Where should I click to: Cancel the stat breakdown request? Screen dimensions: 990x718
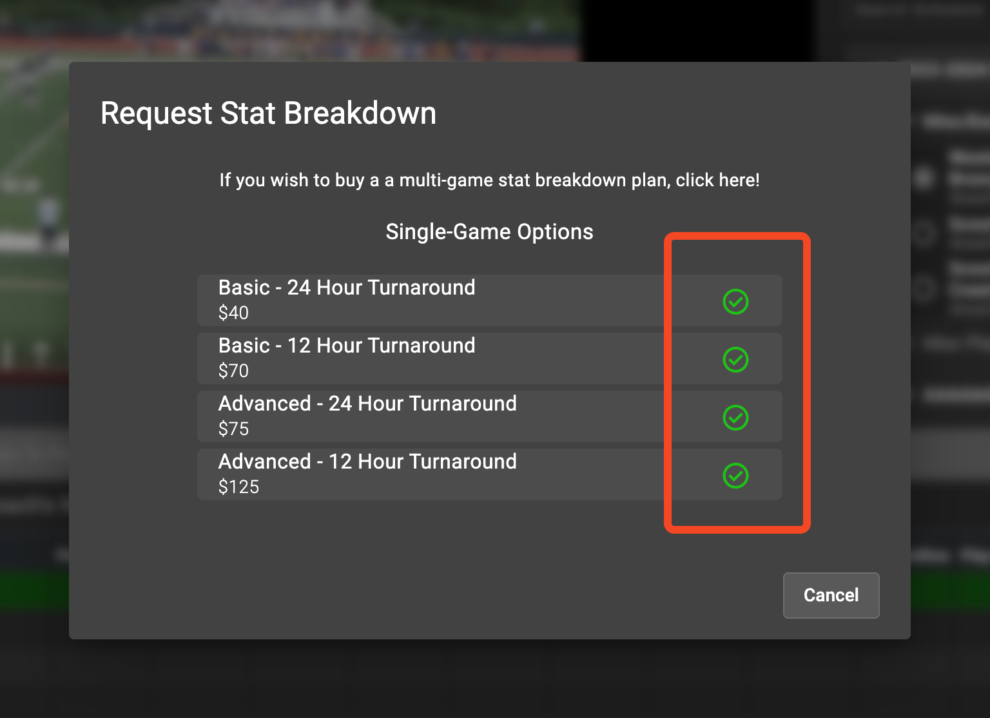(x=831, y=595)
